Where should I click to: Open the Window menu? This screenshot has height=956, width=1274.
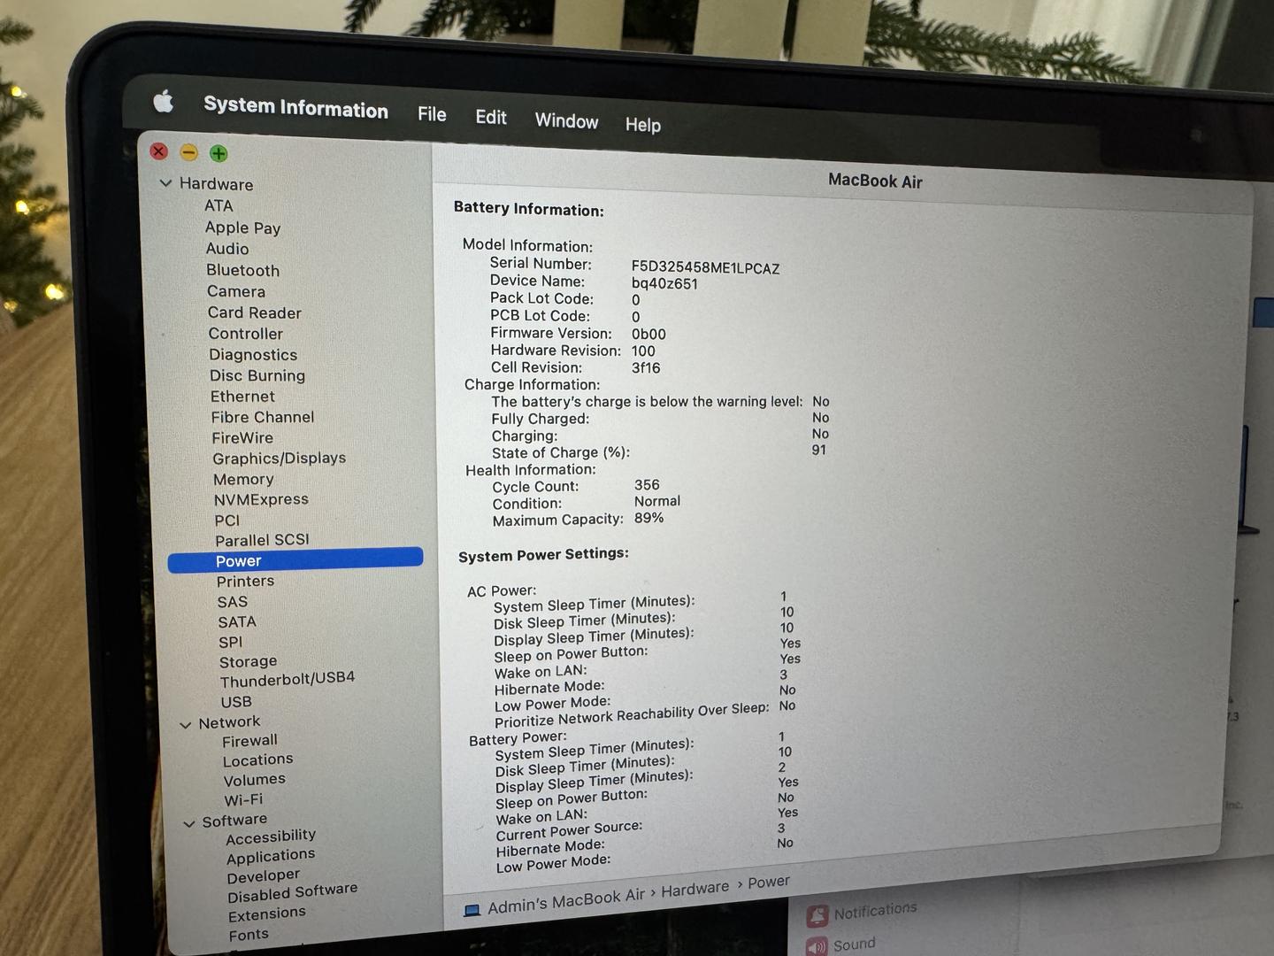pos(566,120)
